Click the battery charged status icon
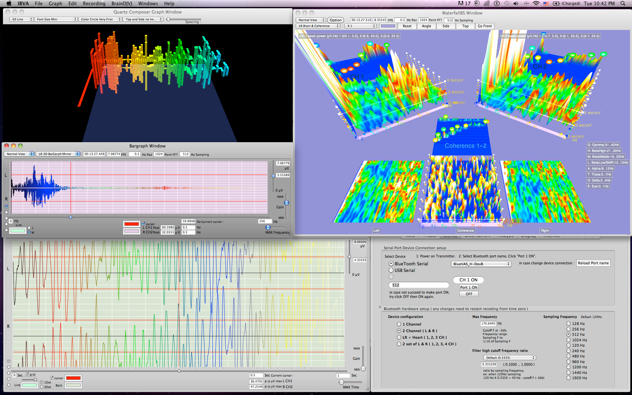Screen dimensions: 632x395 click(556, 4)
